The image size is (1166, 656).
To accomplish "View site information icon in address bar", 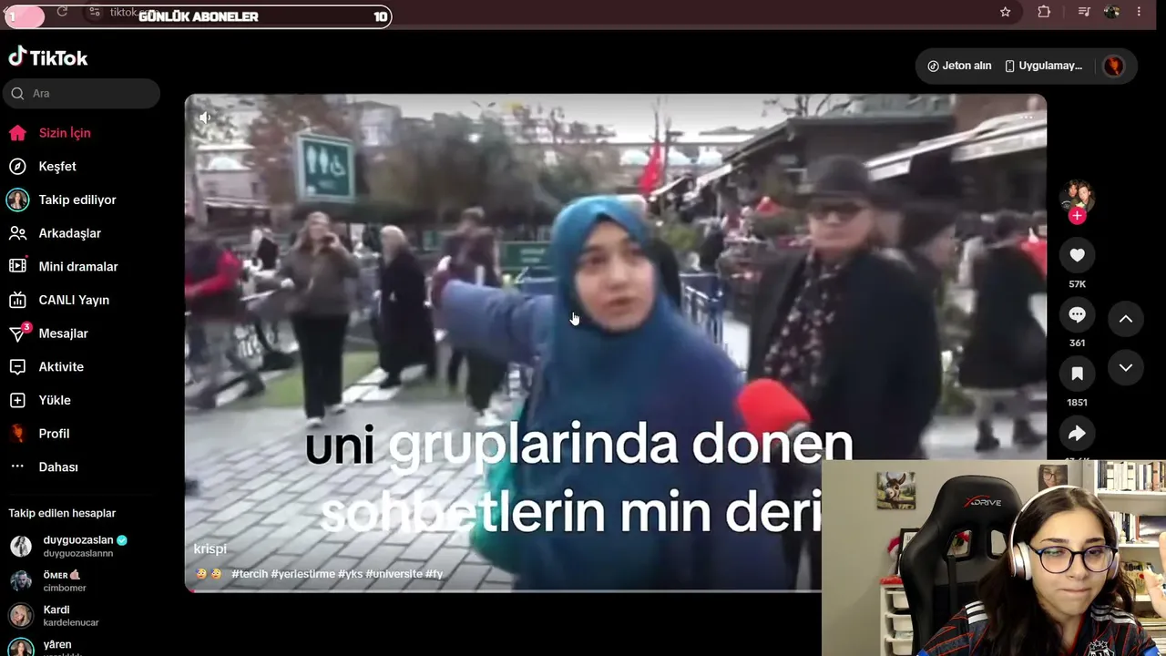I will (95, 12).
